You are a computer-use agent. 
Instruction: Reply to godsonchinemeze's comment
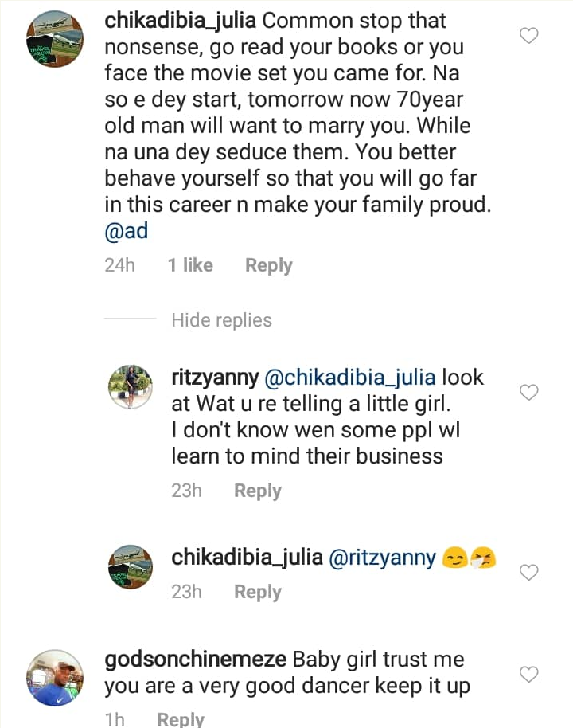(180, 719)
